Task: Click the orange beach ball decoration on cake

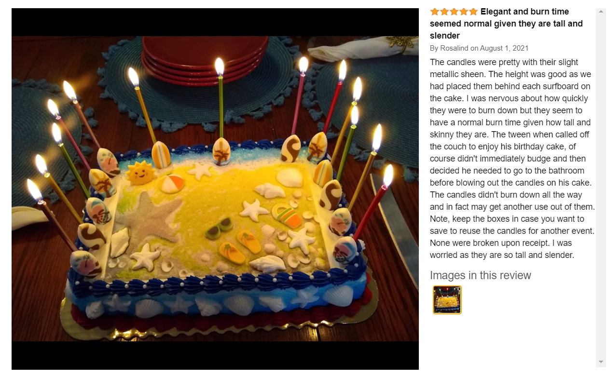Action: 171,183
